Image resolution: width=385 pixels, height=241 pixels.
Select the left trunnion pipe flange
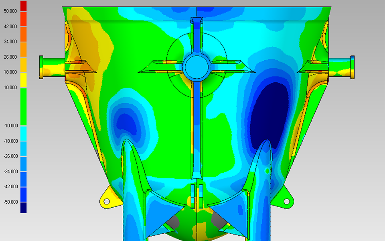tap(41, 67)
